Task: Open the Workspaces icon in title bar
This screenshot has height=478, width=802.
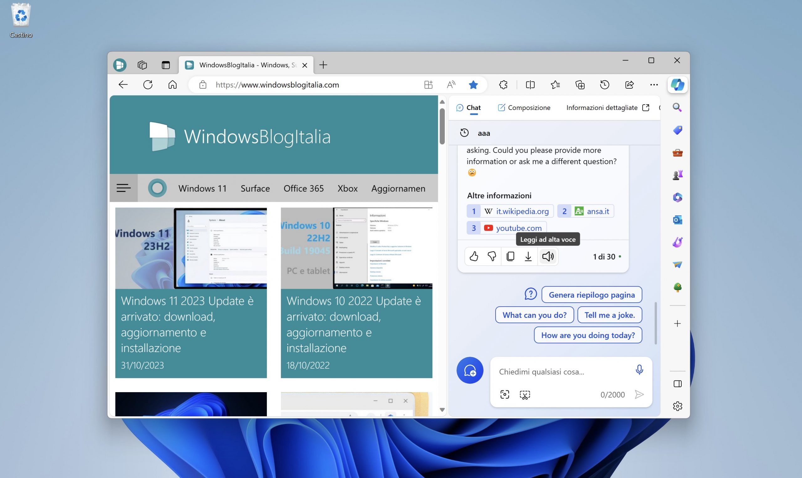Action: (x=142, y=65)
